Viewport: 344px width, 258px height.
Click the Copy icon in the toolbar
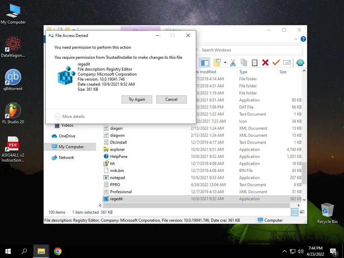[x=244, y=62]
